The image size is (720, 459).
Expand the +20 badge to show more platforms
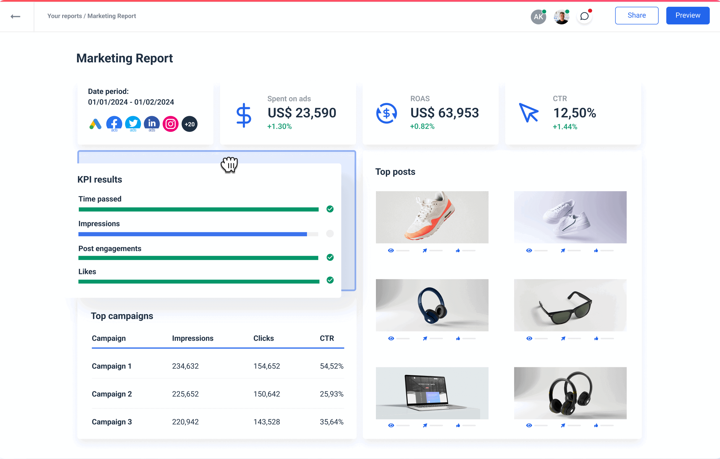(190, 124)
